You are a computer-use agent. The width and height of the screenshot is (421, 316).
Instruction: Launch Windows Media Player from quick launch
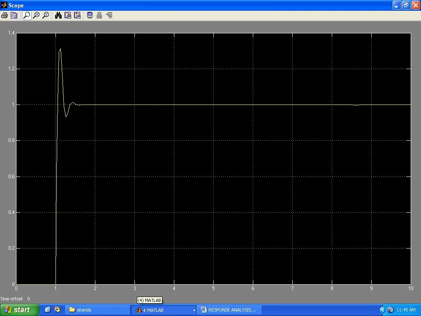[x=57, y=310]
